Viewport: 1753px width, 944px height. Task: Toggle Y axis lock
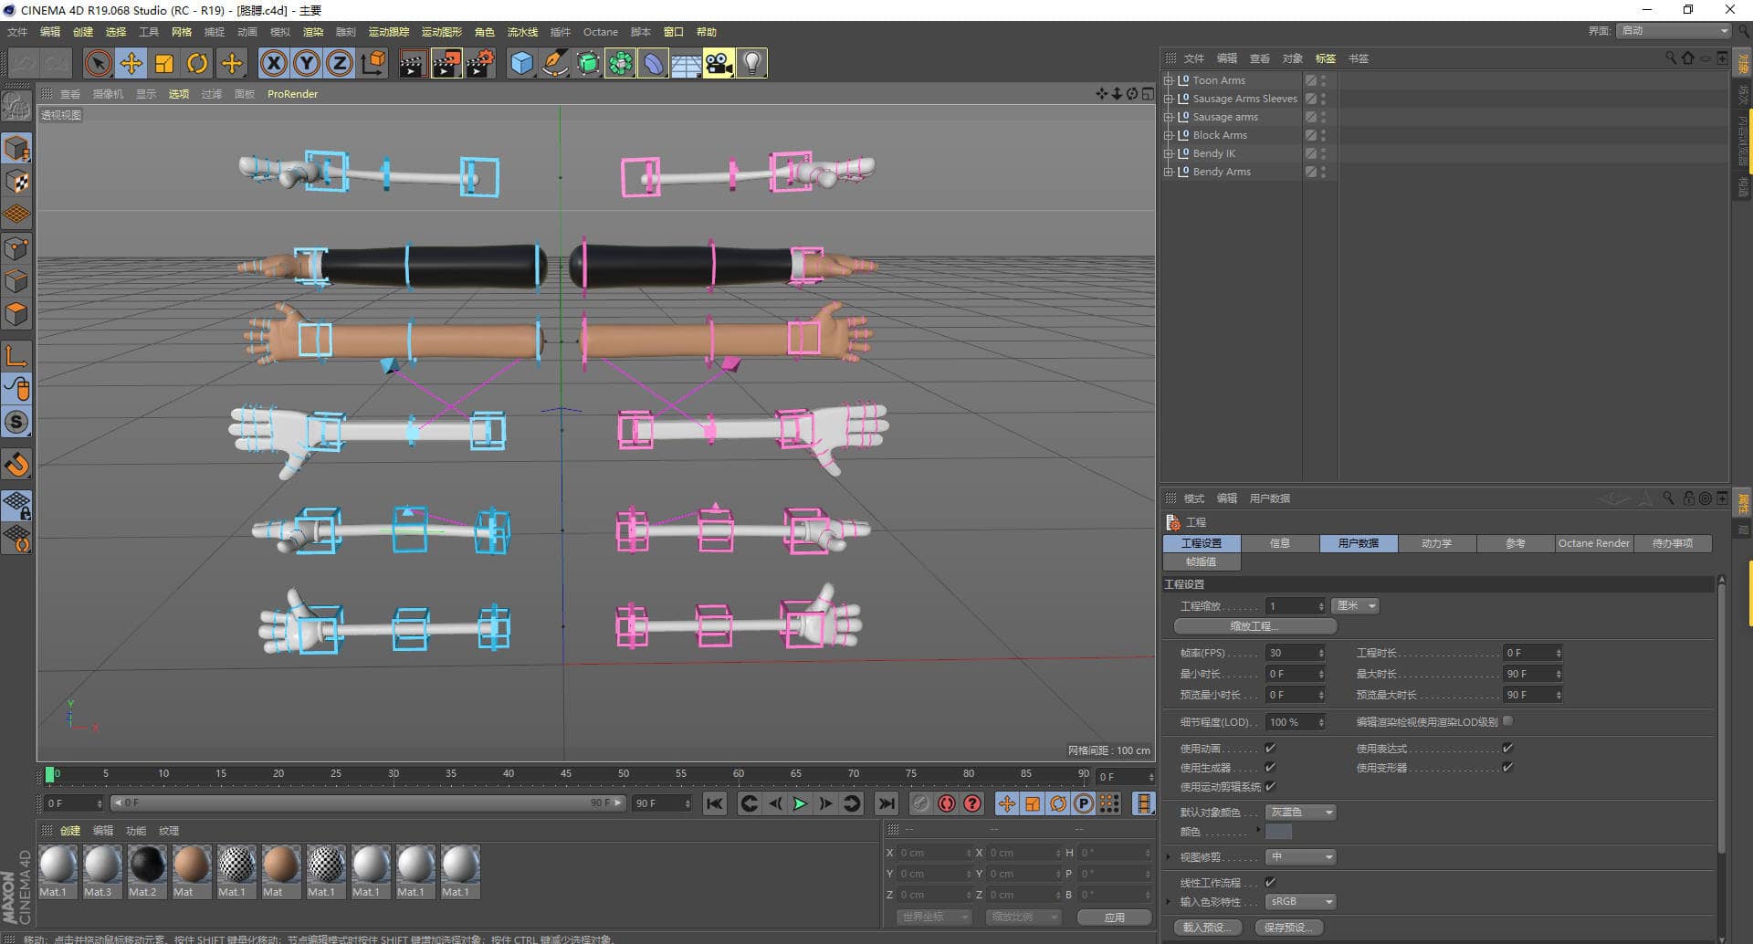pyautogui.click(x=307, y=63)
